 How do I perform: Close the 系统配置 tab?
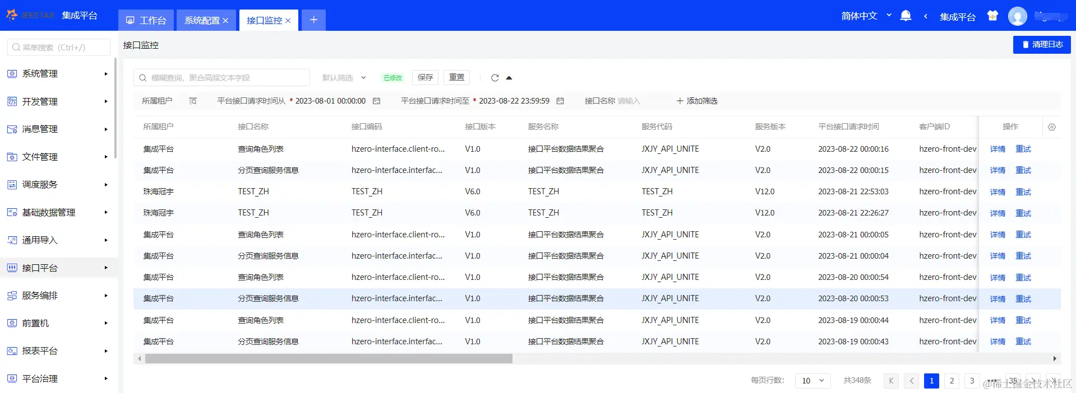pos(225,21)
